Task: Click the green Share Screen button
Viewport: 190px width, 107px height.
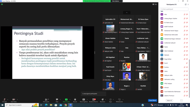Action: (66, 100)
